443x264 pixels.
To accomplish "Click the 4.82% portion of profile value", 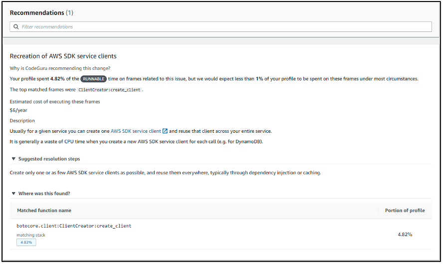I will (405, 235).
